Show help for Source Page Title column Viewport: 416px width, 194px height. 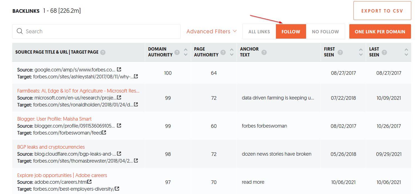103,52
